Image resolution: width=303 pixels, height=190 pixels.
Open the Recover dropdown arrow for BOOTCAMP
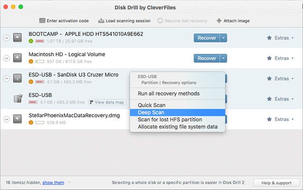coord(224,38)
